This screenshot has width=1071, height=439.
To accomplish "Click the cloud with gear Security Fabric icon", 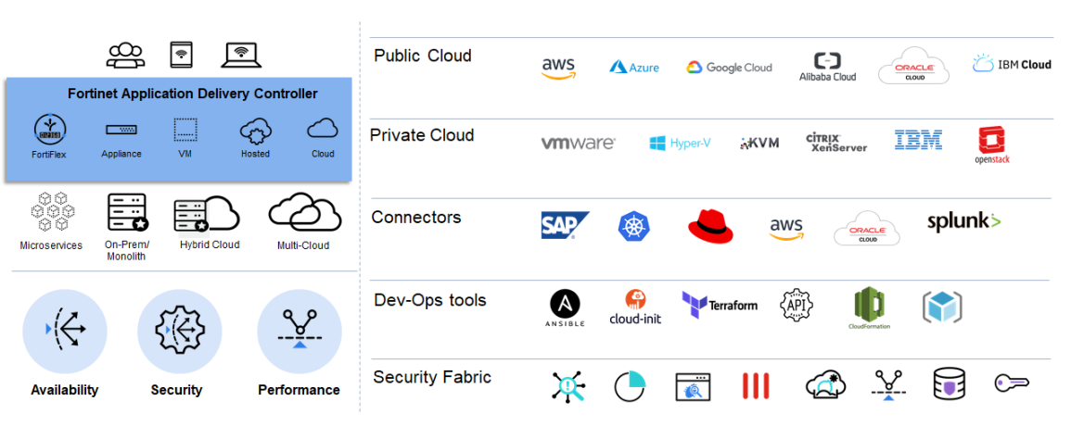I will pyautogui.click(x=826, y=385).
